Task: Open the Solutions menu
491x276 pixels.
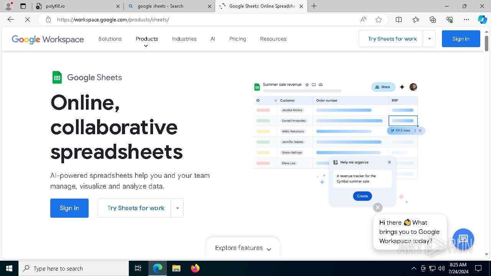Action: (110, 39)
